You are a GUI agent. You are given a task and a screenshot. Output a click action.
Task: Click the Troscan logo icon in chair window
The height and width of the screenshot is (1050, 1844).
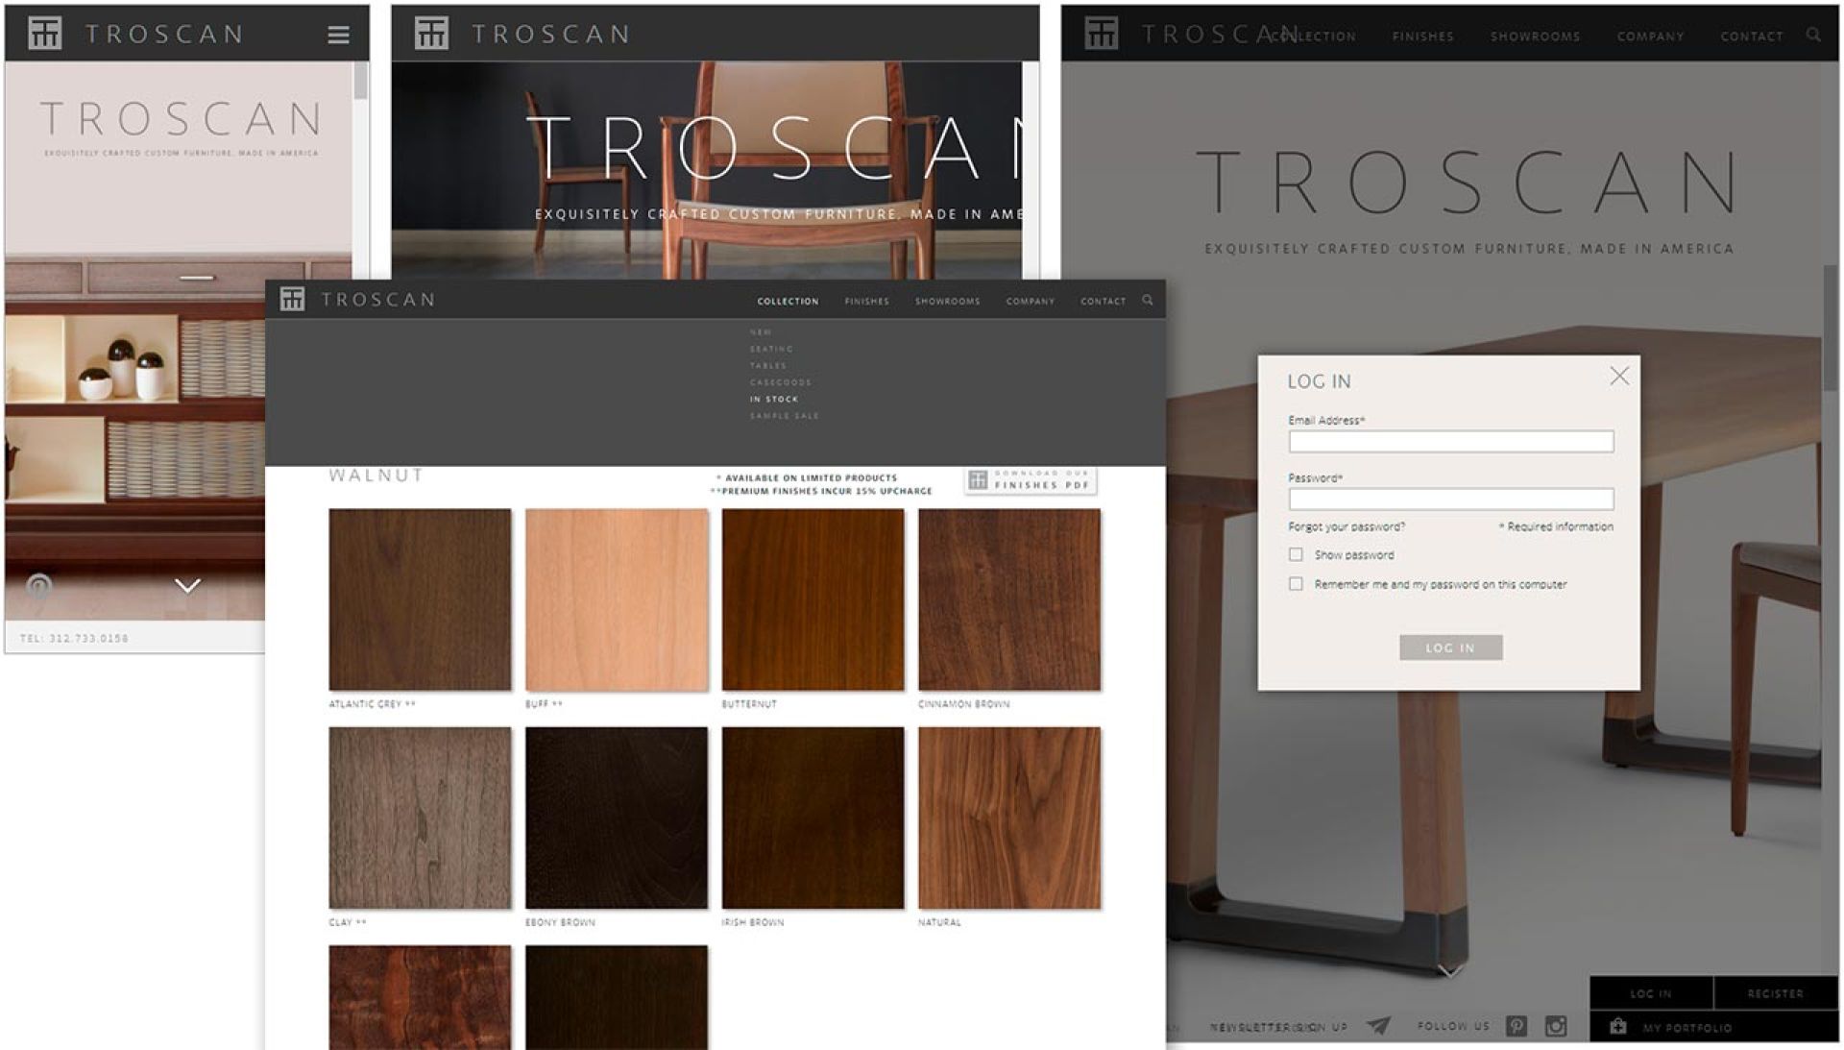coord(431,34)
